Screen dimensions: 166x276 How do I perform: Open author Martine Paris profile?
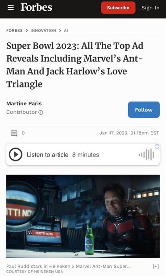click(x=24, y=103)
